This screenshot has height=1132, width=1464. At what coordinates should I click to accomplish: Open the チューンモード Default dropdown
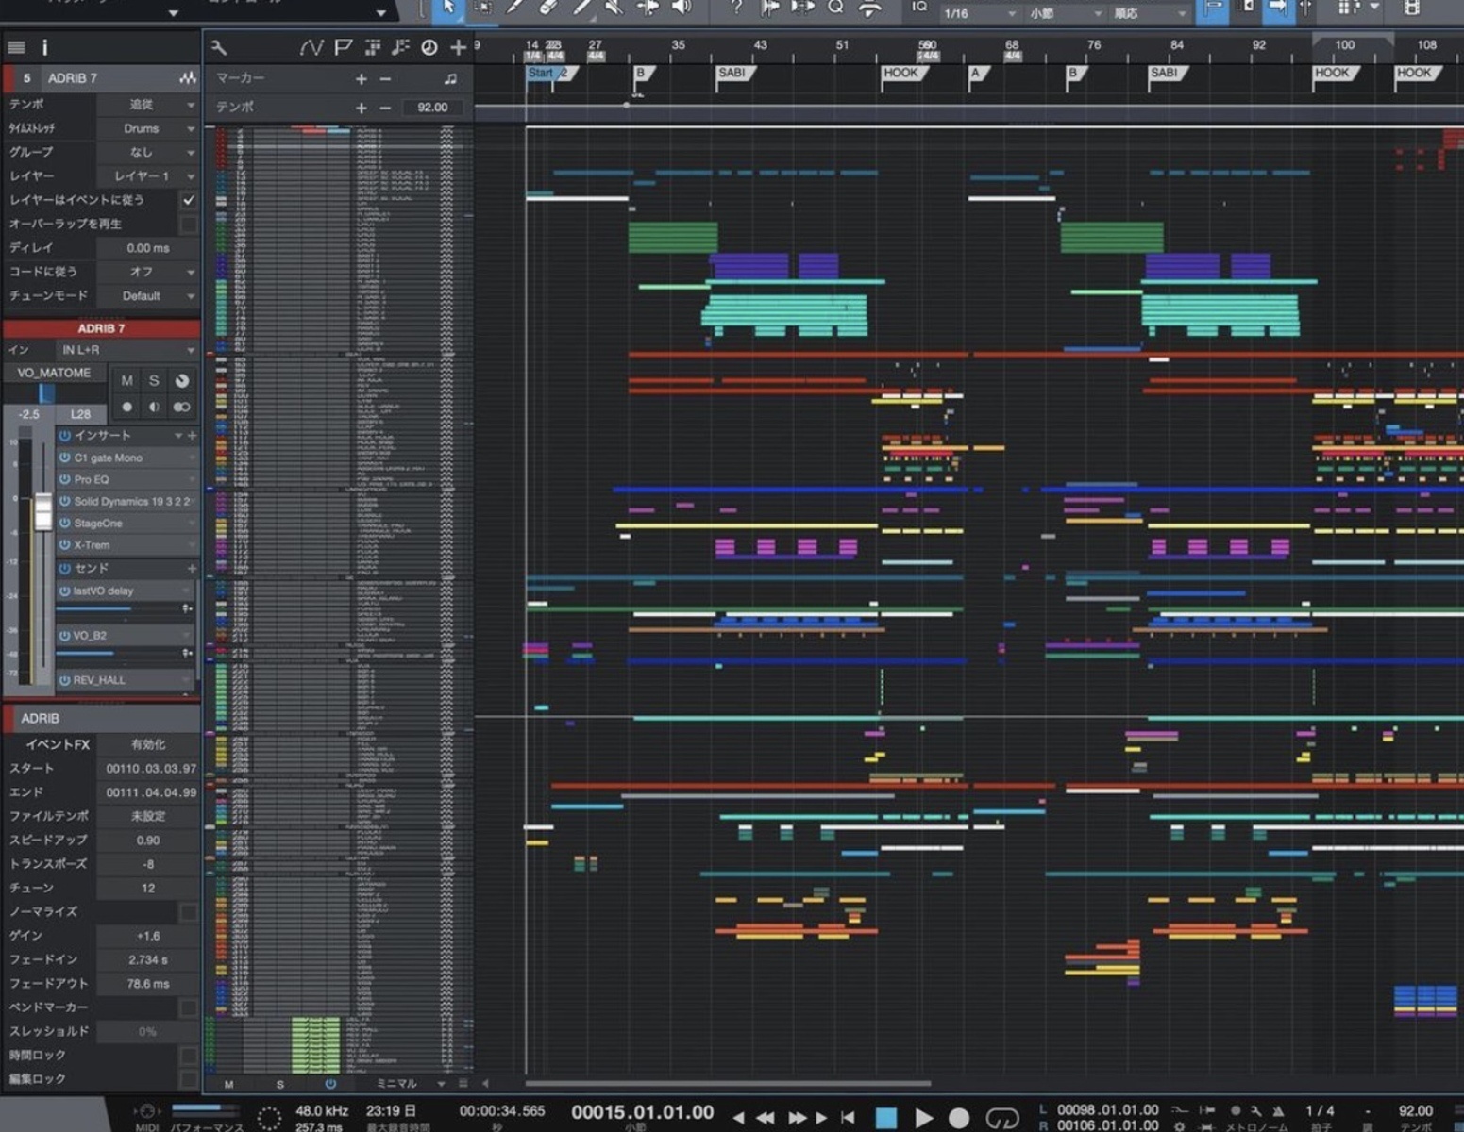(x=147, y=296)
